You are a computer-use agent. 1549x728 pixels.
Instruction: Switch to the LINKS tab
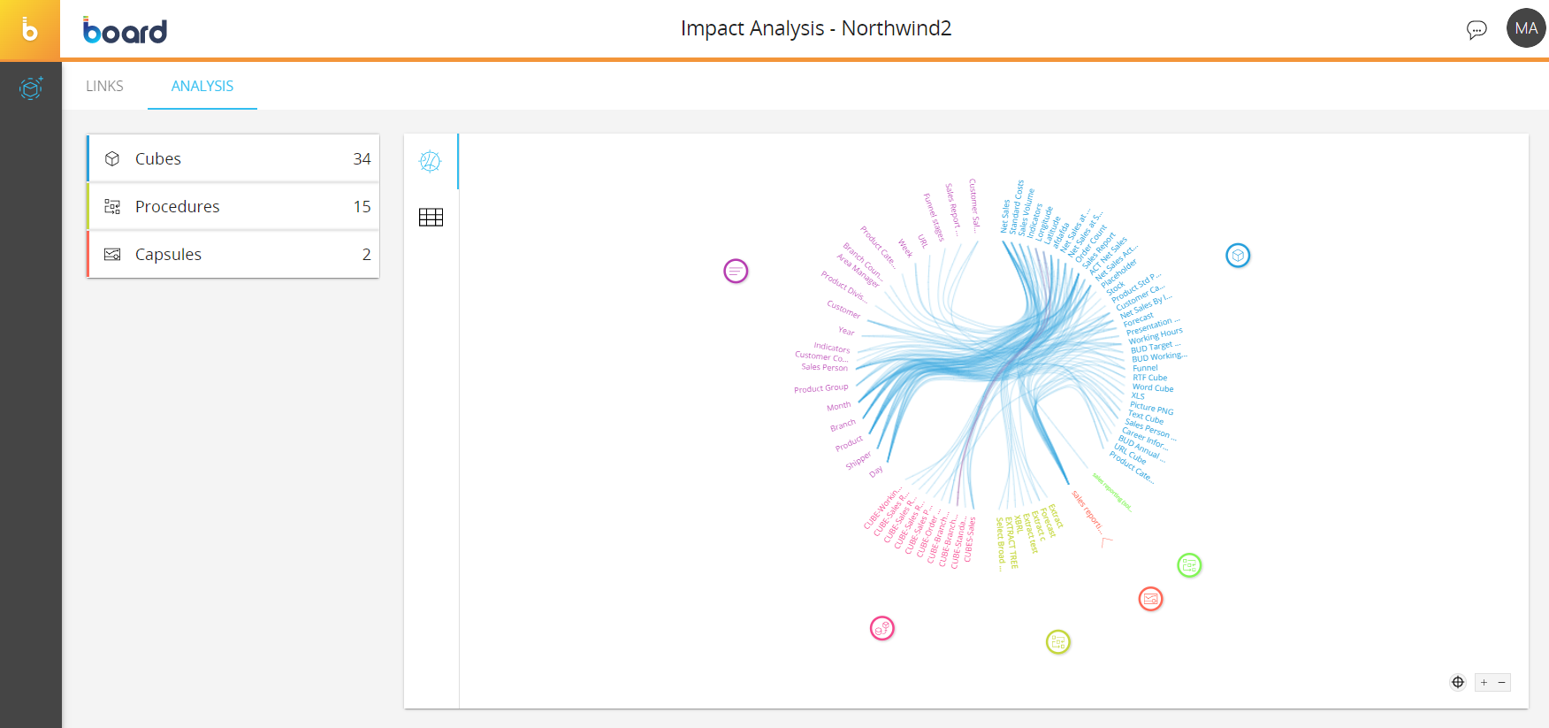click(x=104, y=86)
